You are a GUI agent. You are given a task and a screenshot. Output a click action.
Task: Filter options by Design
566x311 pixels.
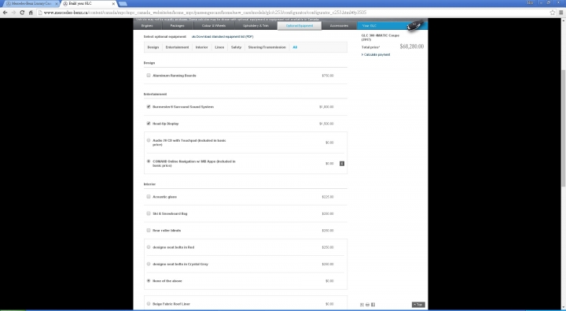pos(153,47)
